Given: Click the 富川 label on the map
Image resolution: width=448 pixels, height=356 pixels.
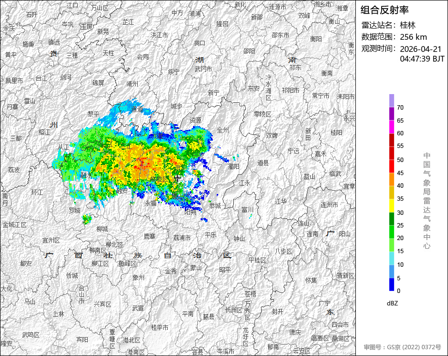Looking at the screenshot, I should pyautogui.click(x=247, y=210).
